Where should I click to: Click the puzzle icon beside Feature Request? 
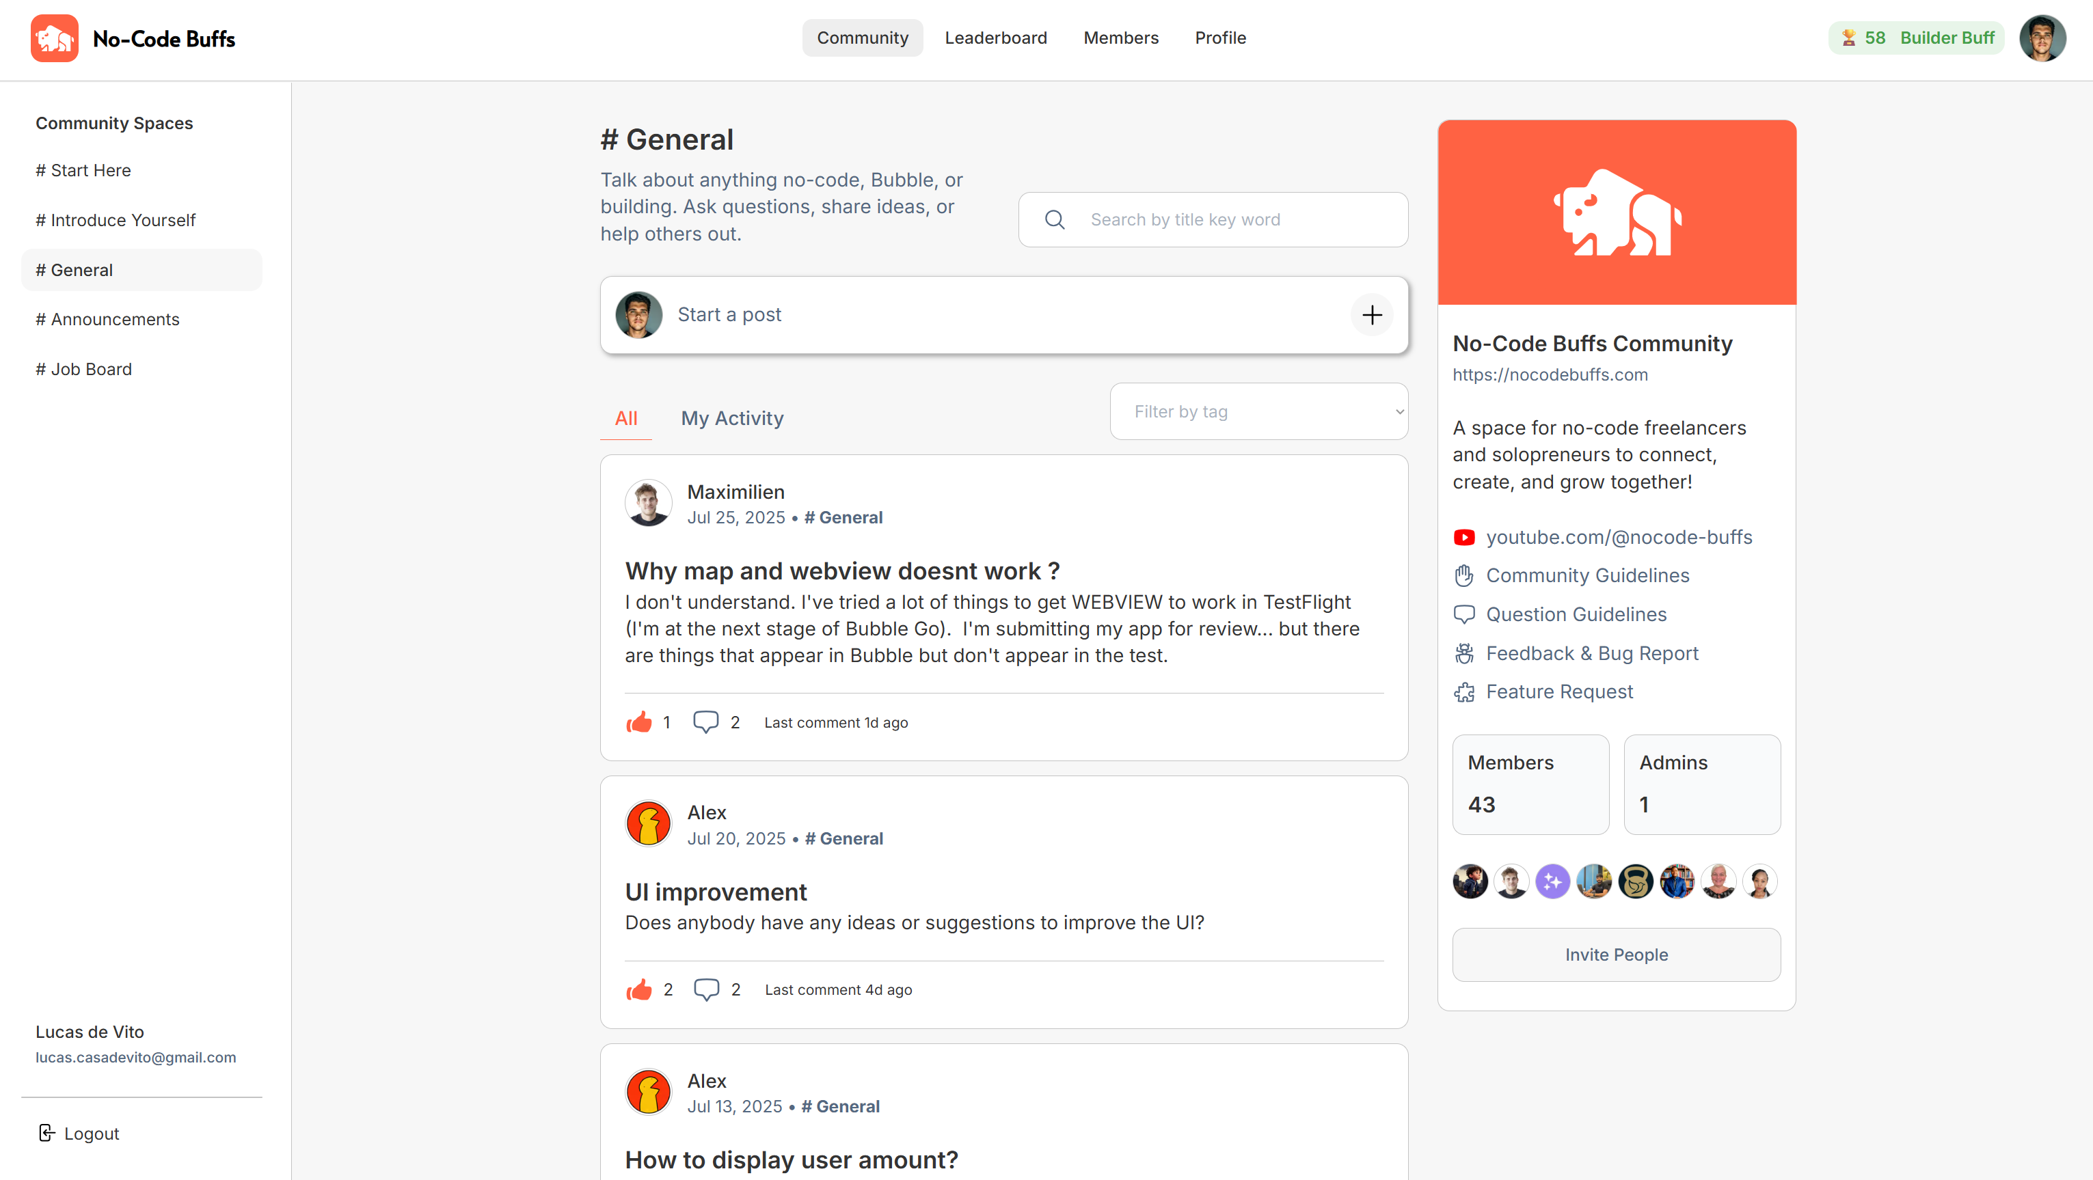coord(1464,692)
